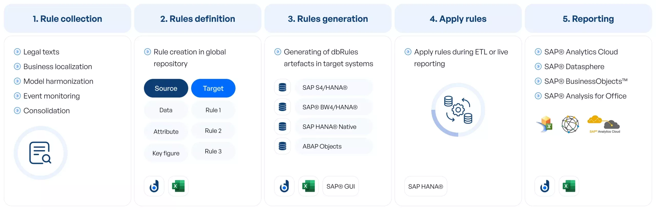The width and height of the screenshot is (656, 210).
Task: Click the globe network icon in Reporting
Action: [x=570, y=125]
